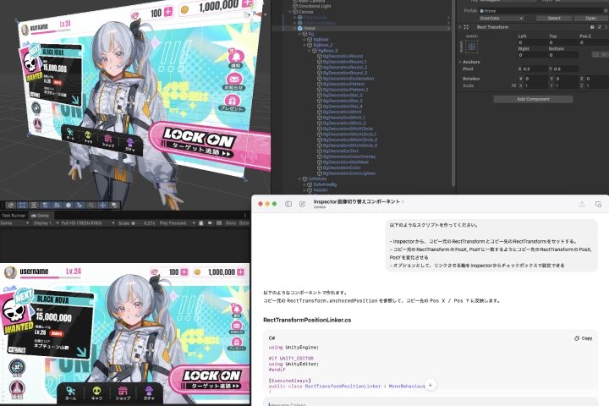Toggle the raw edit mode R button
The height and width of the screenshot is (406, 609).
(605, 55)
